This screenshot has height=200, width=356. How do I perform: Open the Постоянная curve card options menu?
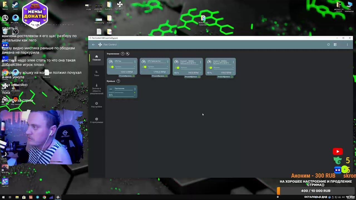coord(135,89)
